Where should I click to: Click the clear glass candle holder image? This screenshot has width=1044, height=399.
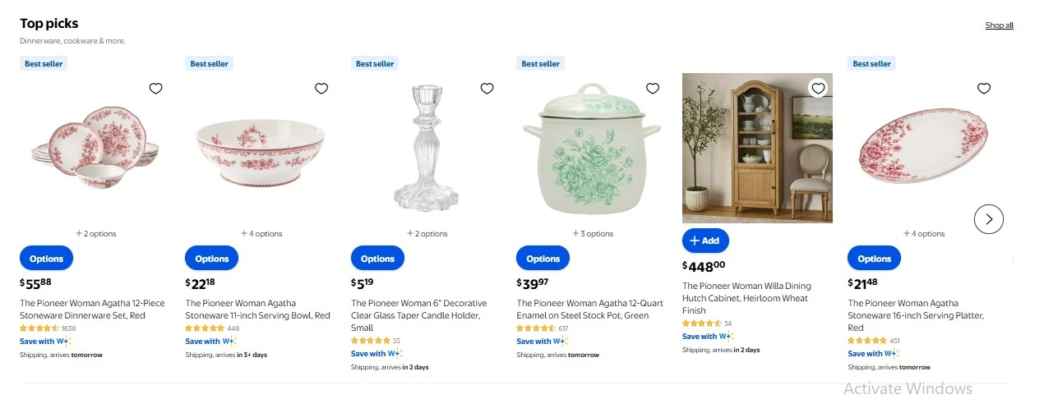tap(426, 148)
